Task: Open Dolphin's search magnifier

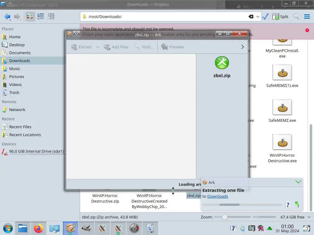Action: click(296, 17)
